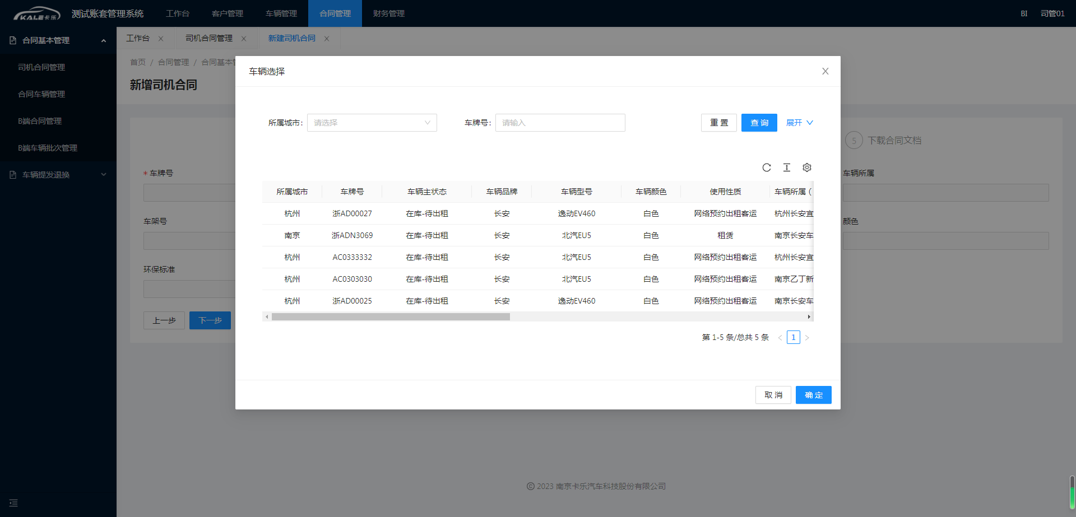Viewport: 1076px width, 517px height.
Task: Click the 车辆颜色 column header
Action: point(651,192)
